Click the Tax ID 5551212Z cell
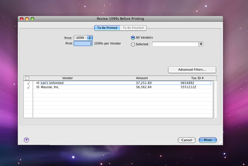Viewport: 248px width, 166px height. pos(189,87)
